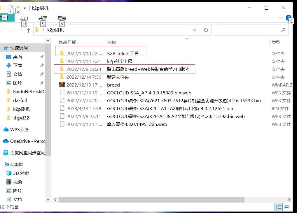Sort by 修改日期 column header
This screenshot has height=213, width=297.
pyautogui.click(x=67, y=42)
